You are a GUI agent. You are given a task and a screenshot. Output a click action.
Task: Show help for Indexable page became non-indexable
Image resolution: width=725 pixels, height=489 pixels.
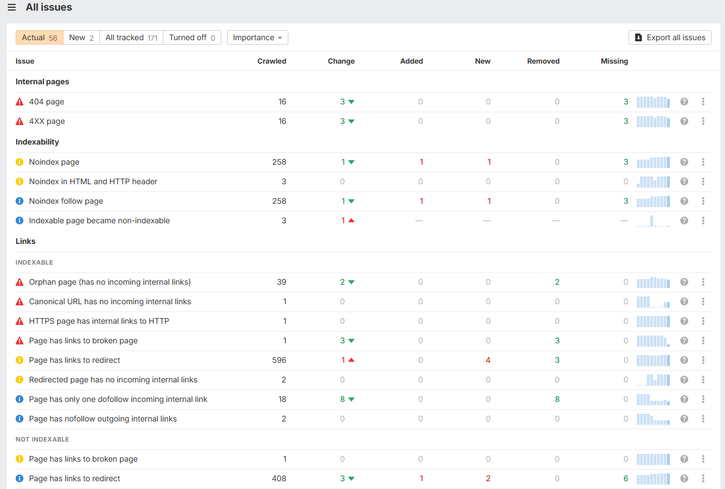coord(684,220)
